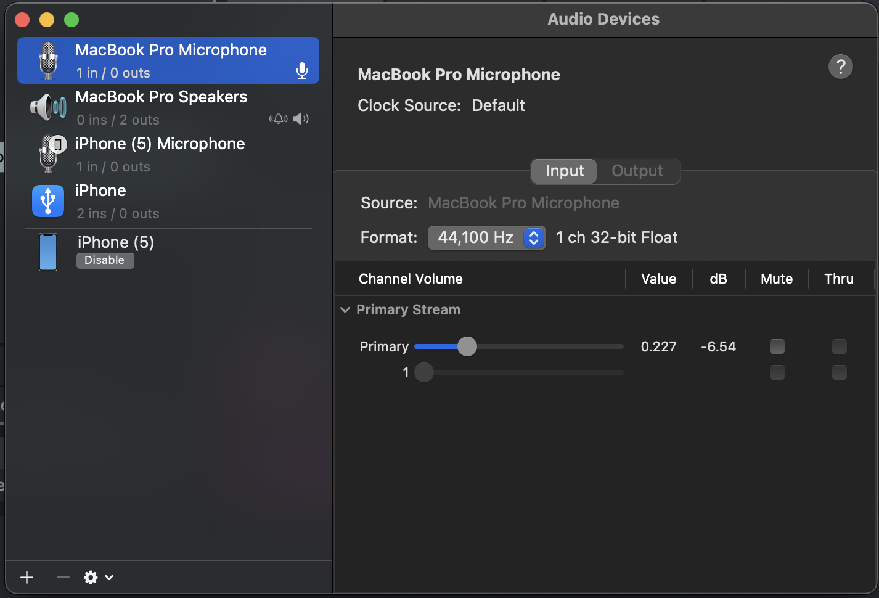Click the iPhone USB device icon
This screenshot has height=598, width=879.
47,200
